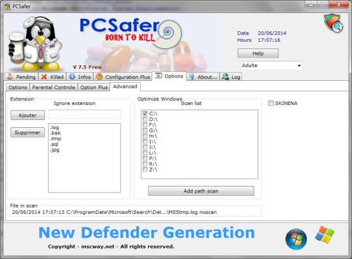
Task: Click the shield scan icon at top right
Action: point(333,23)
